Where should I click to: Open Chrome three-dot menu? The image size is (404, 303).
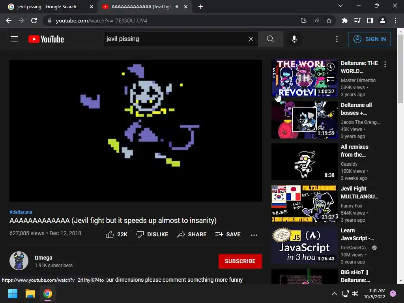coord(395,21)
